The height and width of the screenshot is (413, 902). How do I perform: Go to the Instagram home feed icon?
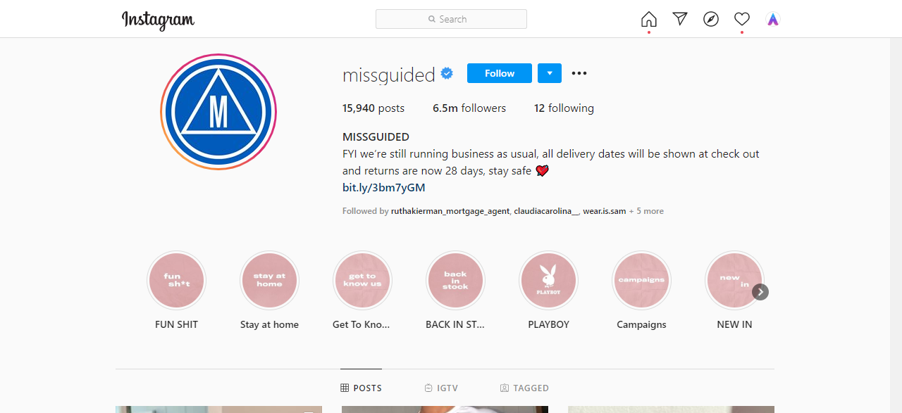[649, 19]
